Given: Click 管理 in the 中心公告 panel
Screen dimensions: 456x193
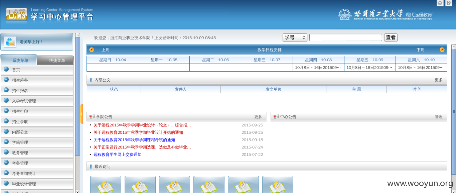Looking at the screenshot, I should pos(439,117).
